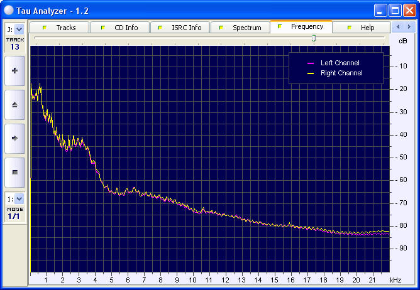
Task: Click the green marker icon on ISRC Info tab
Action: (x=160, y=27)
